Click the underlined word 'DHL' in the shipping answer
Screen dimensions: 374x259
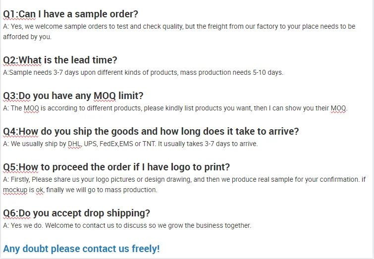pos(74,144)
